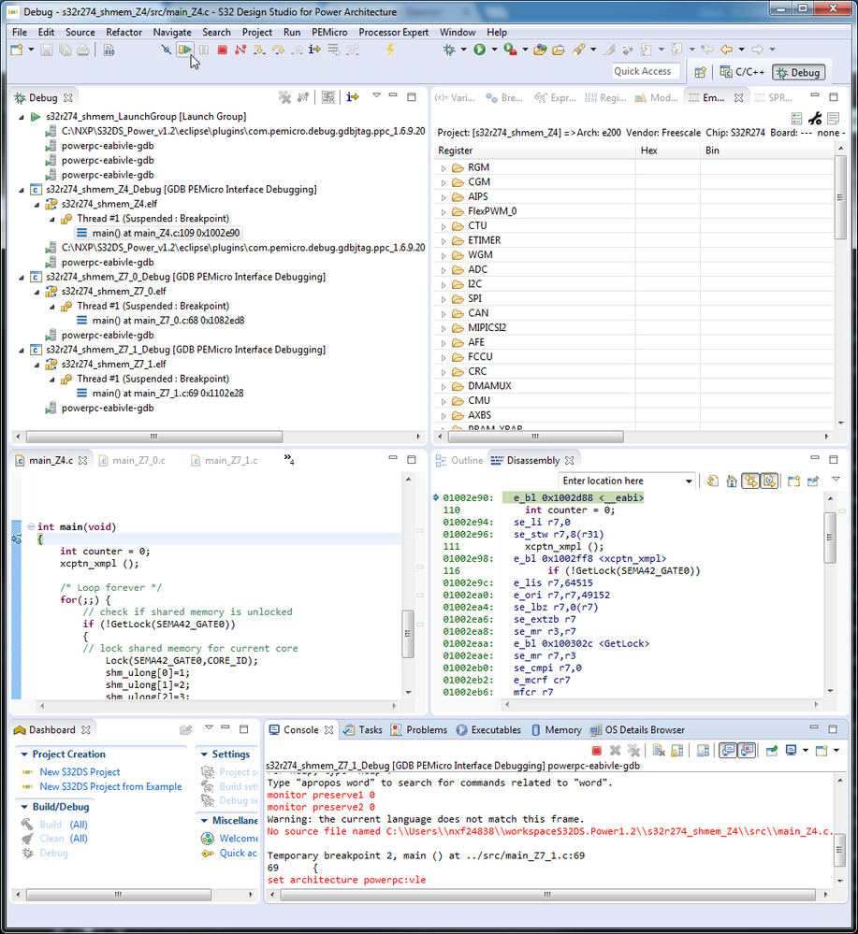Click the Step Over button
858x934 pixels.
278,50
